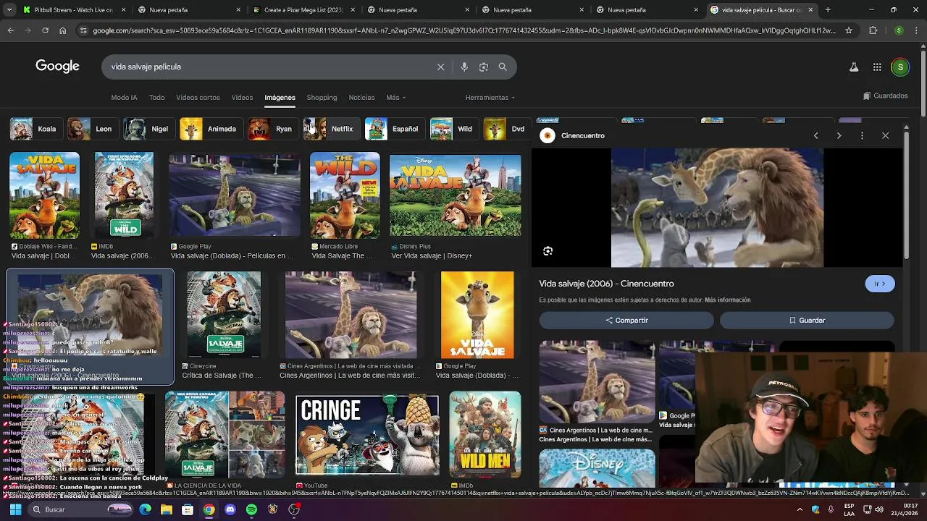The image size is (927, 521).
Task: Click the Ir visit button
Action: tap(880, 284)
